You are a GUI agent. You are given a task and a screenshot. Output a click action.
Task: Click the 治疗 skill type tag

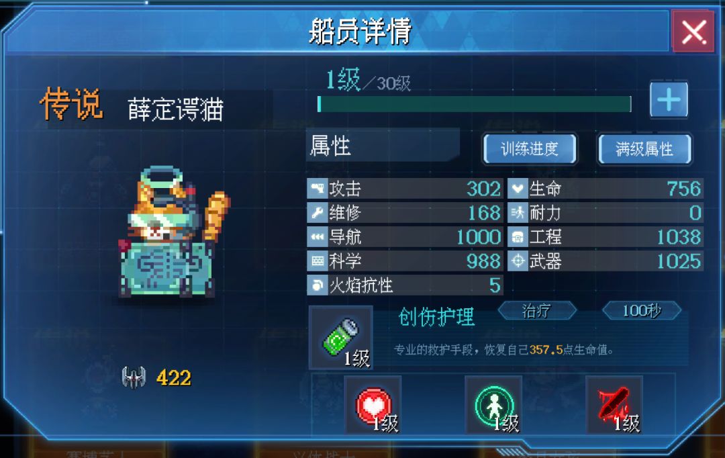point(537,310)
